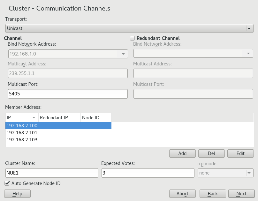Click the Expected Votes input field
Screen dimensions: 258x201
[x=148, y=173]
